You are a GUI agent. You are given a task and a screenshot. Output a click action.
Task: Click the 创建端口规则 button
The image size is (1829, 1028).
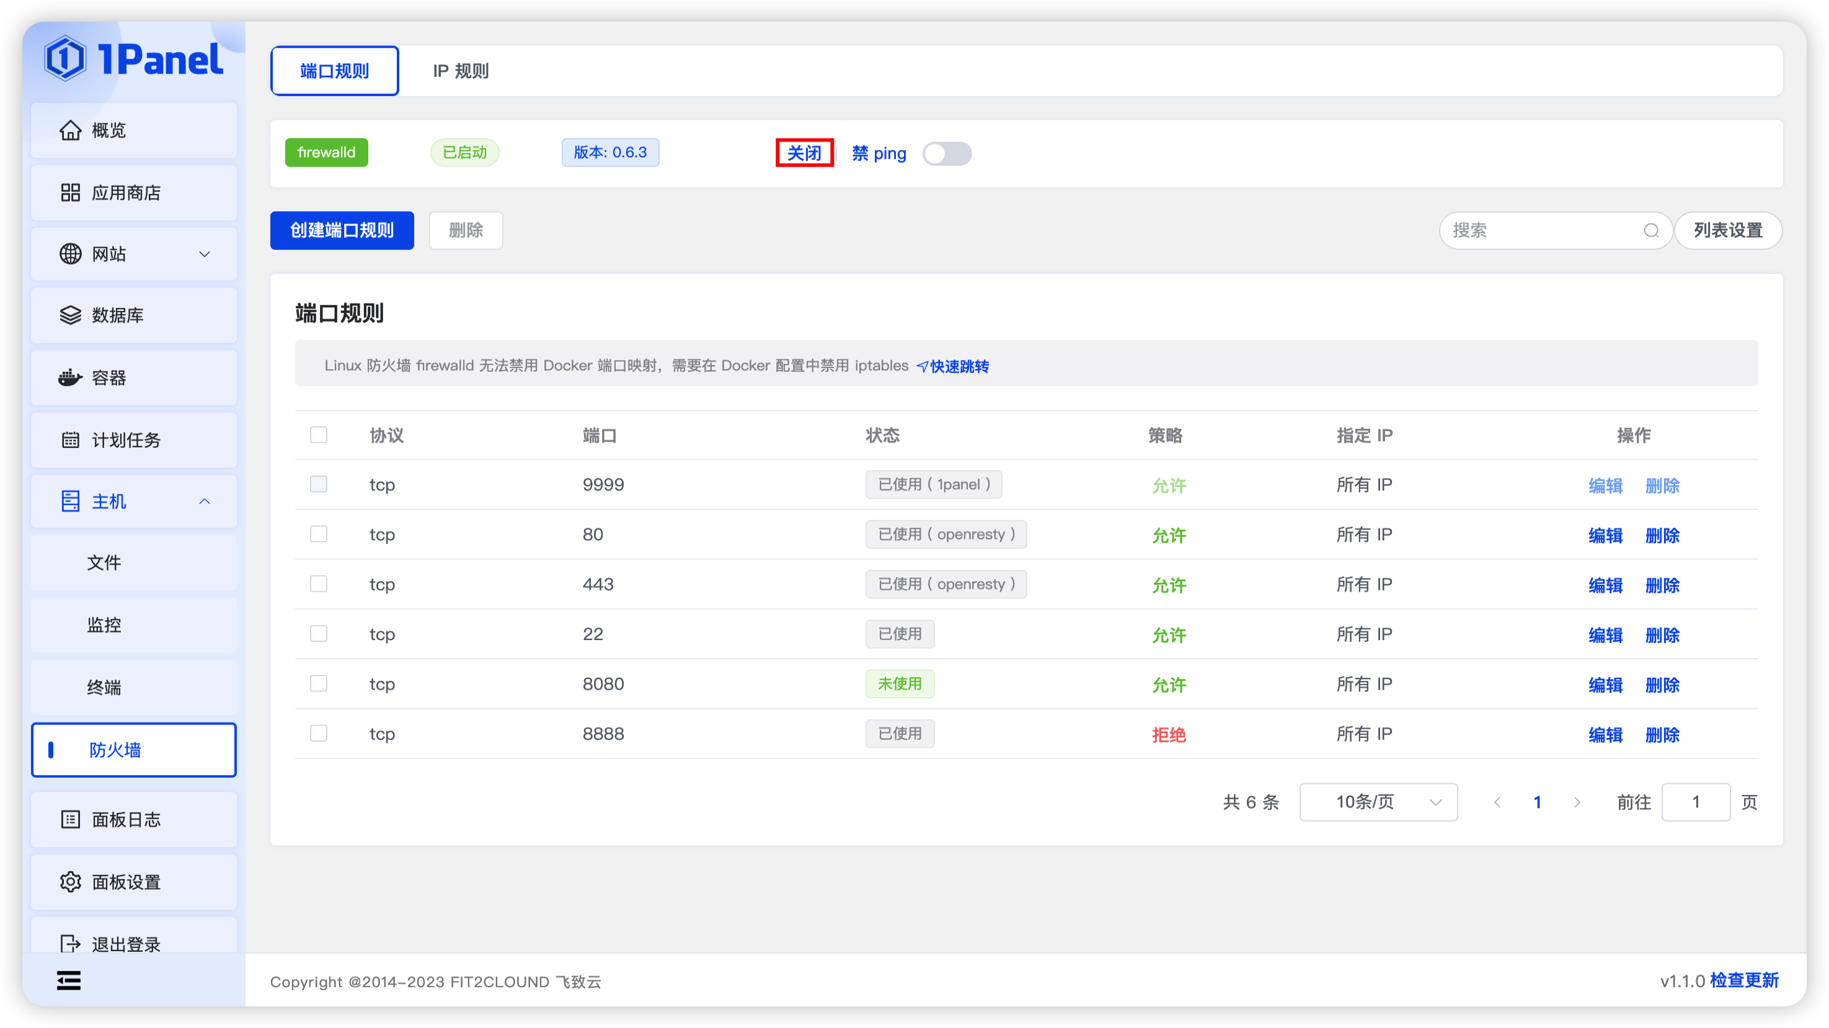point(342,231)
